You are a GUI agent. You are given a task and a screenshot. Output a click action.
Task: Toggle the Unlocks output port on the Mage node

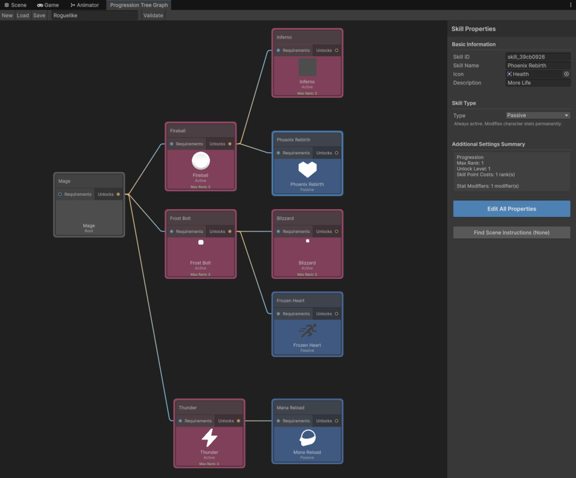click(x=118, y=194)
